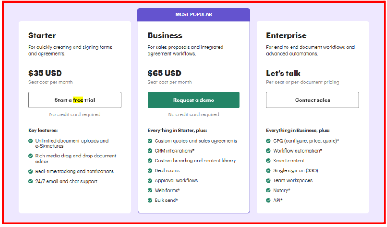Click checkmark icon beside Workflow automation

click(268, 151)
